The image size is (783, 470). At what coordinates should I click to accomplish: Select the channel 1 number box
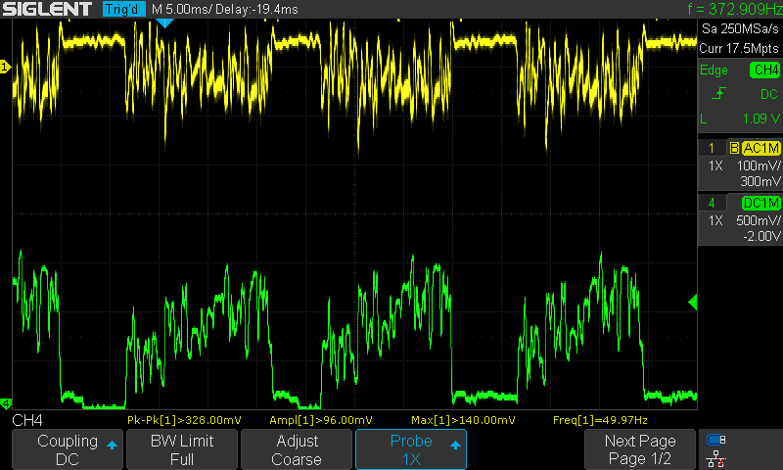click(712, 148)
